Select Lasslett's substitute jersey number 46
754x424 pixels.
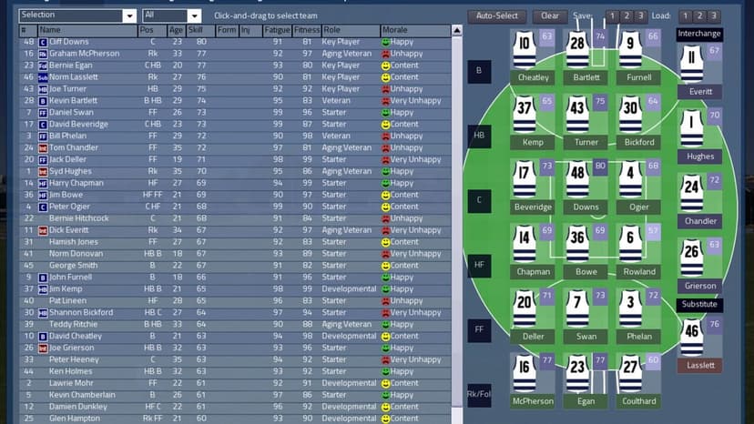point(691,338)
